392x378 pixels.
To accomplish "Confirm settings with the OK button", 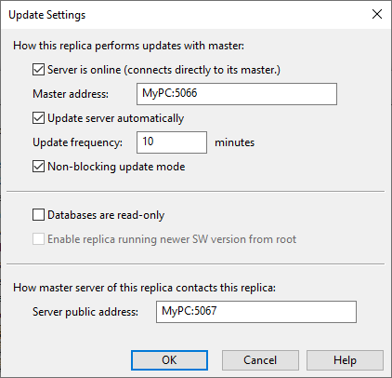I will pos(169,360).
